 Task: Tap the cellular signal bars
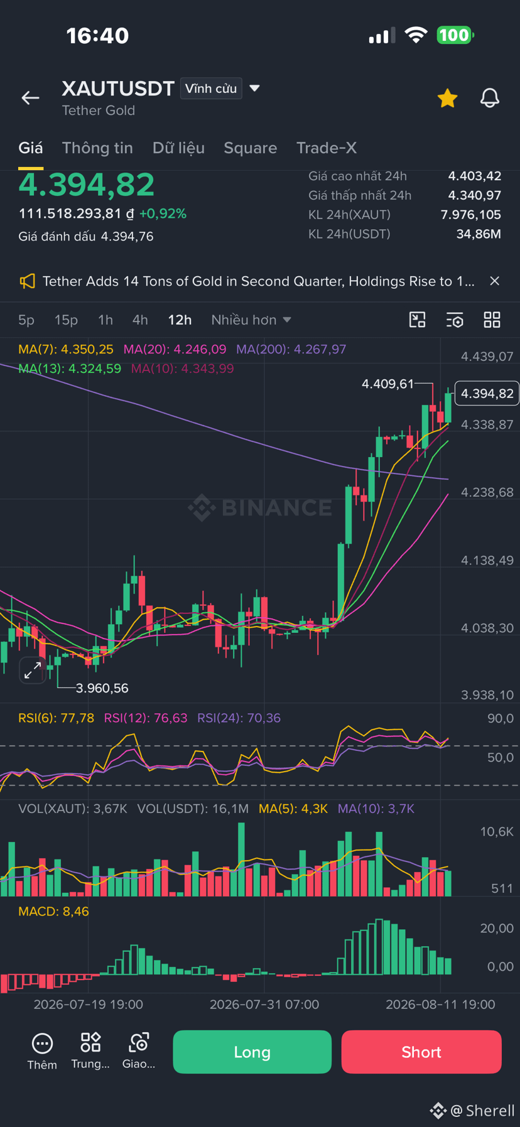pyautogui.click(x=382, y=35)
